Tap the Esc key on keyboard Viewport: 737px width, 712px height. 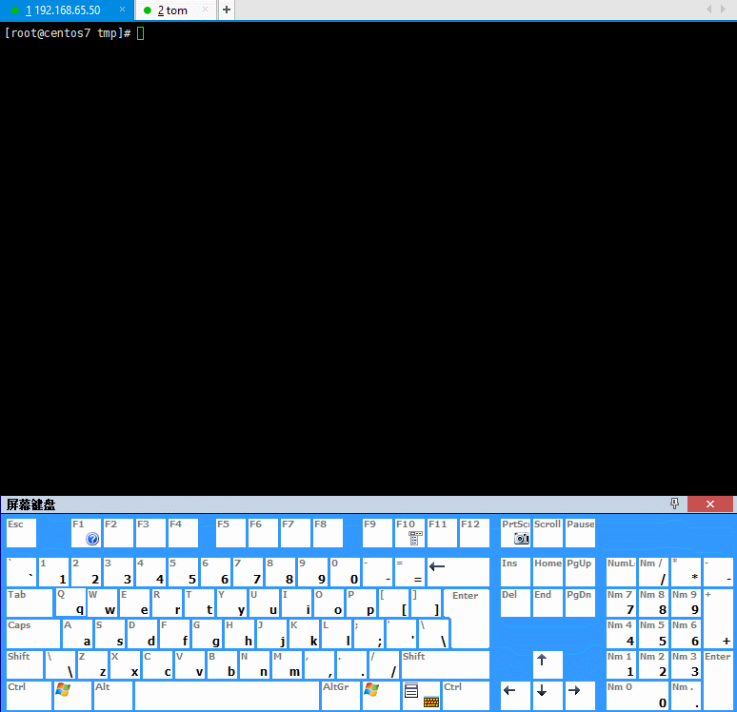[21, 533]
